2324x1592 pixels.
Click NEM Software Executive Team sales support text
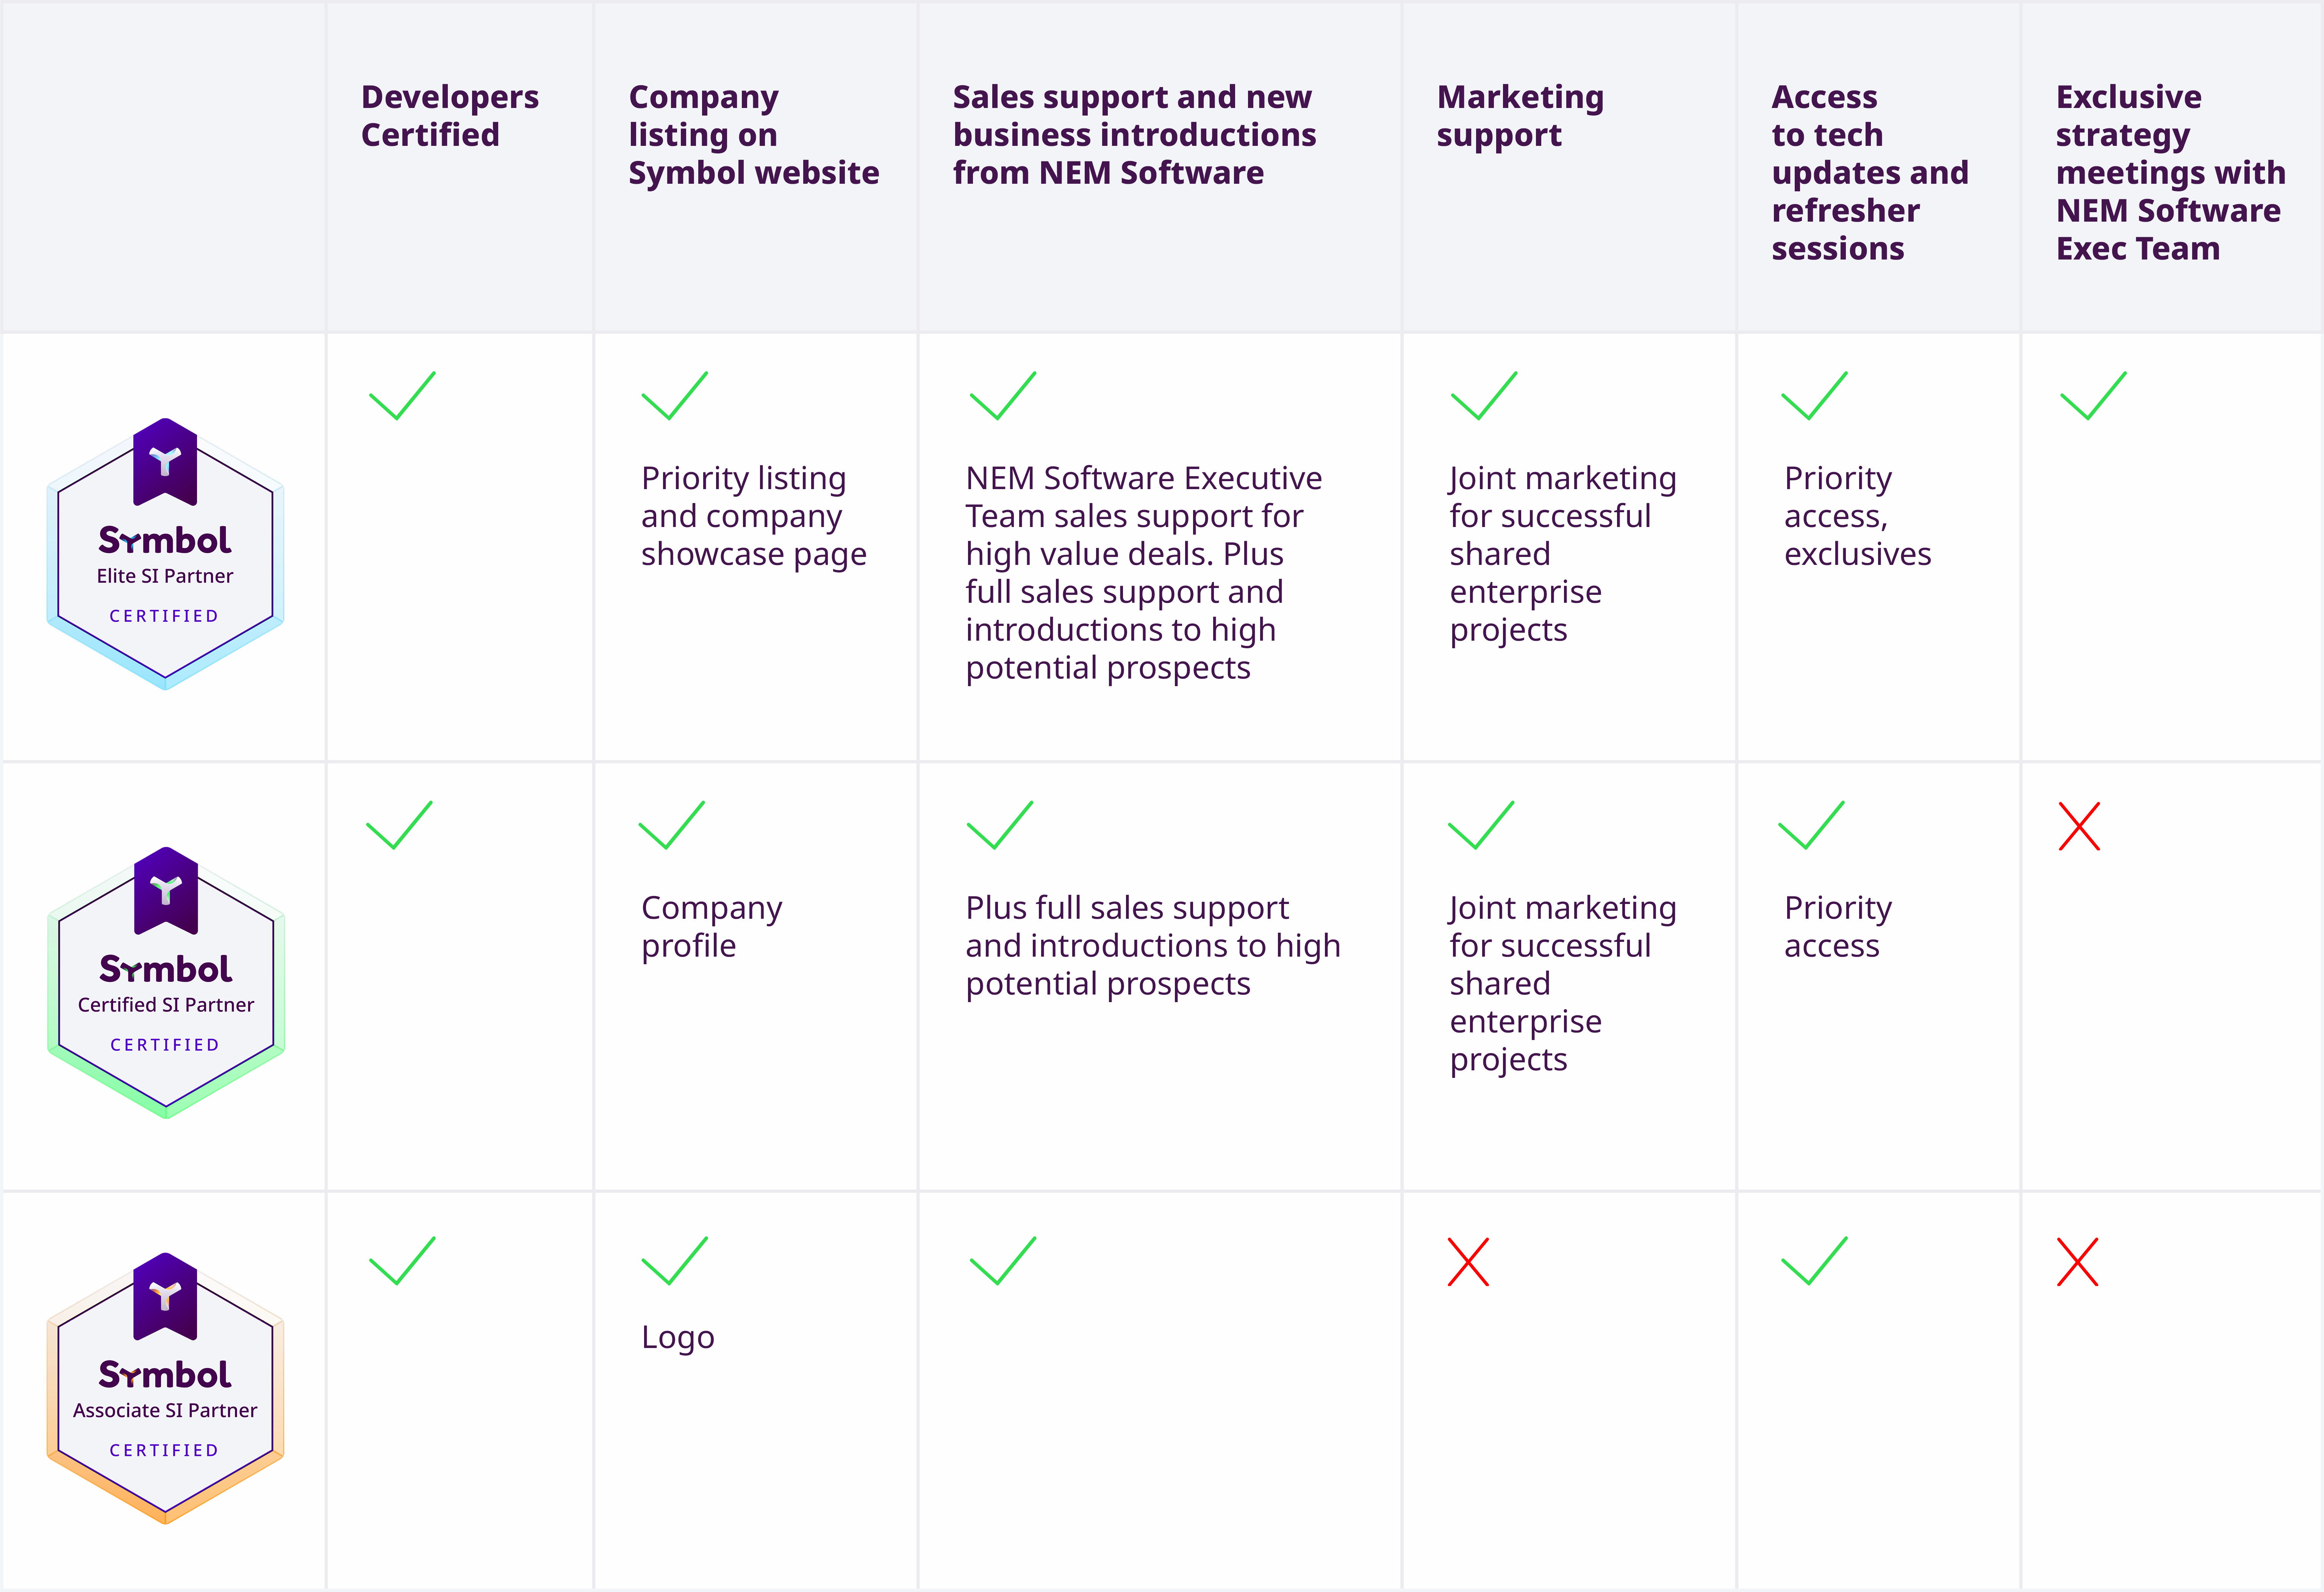pyautogui.click(x=1143, y=573)
